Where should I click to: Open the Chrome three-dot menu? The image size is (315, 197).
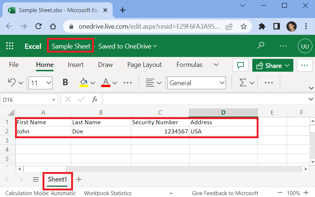point(306,26)
